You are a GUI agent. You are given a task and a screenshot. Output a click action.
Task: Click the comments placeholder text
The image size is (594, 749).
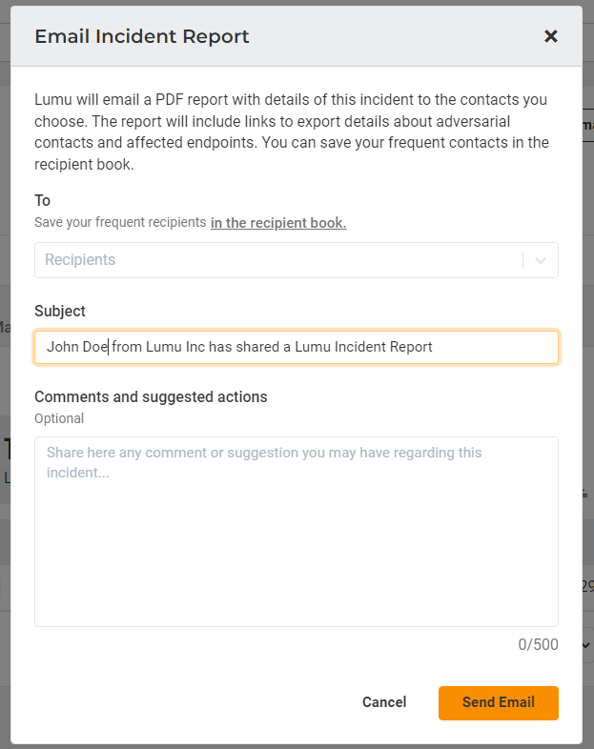(x=264, y=461)
